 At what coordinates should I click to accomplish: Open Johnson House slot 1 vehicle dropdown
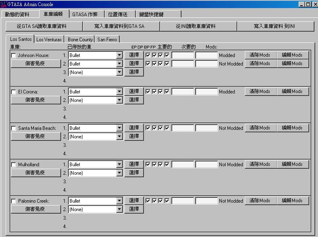(119, 55)
